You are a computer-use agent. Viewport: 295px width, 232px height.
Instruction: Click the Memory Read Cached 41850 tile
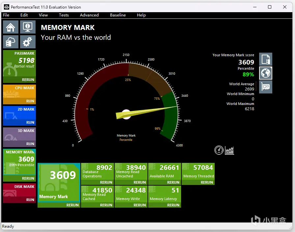pos(97,194)
